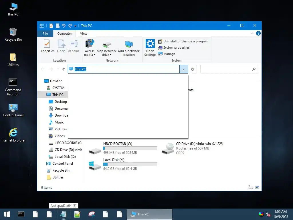Open the File ribbon tab
This screenshot has height=220, width=293.
pyautogui.click(x=45, y=34)
